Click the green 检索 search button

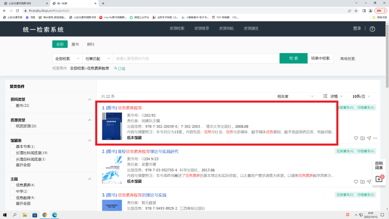point(294,58)
